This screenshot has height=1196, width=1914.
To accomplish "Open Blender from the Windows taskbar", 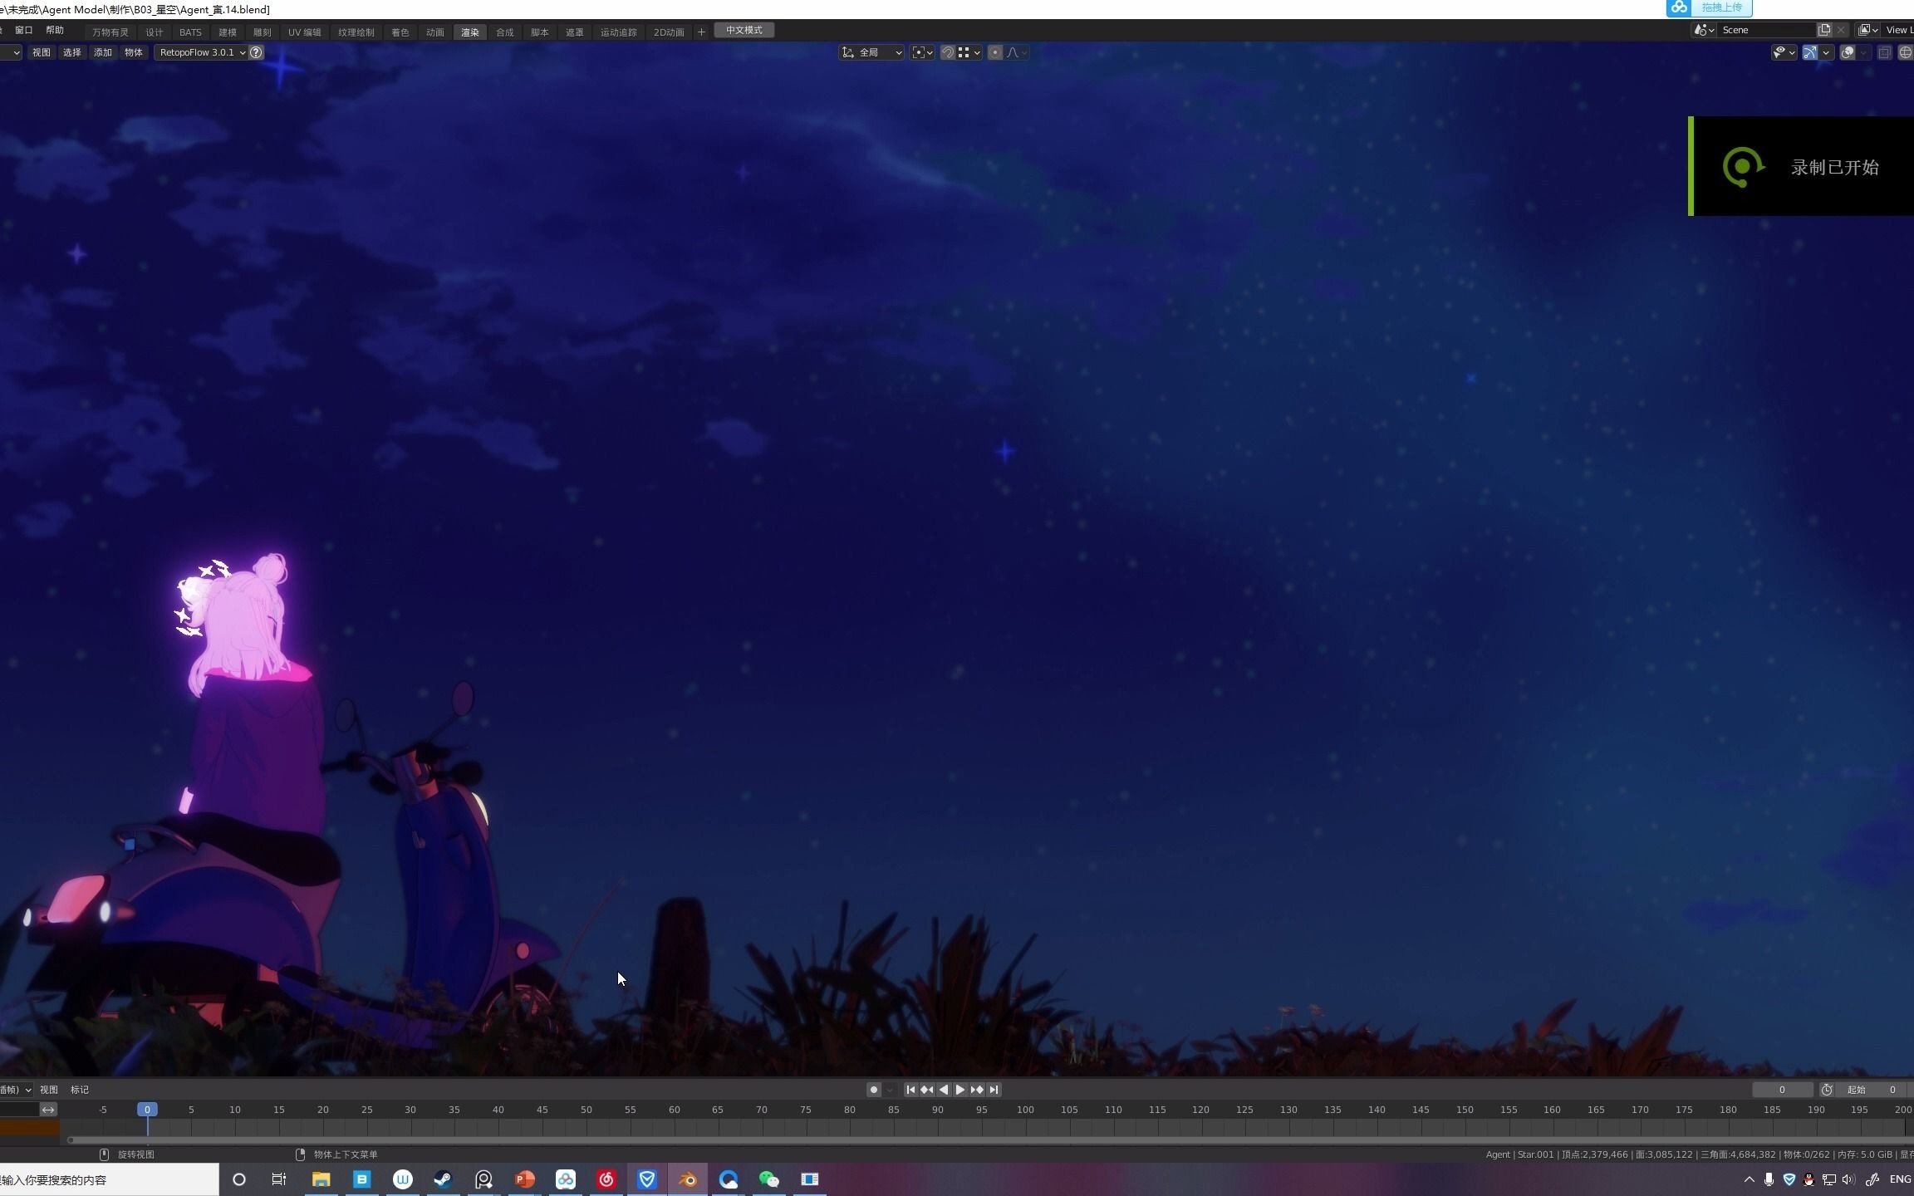I will click(x=688, y=1179).
